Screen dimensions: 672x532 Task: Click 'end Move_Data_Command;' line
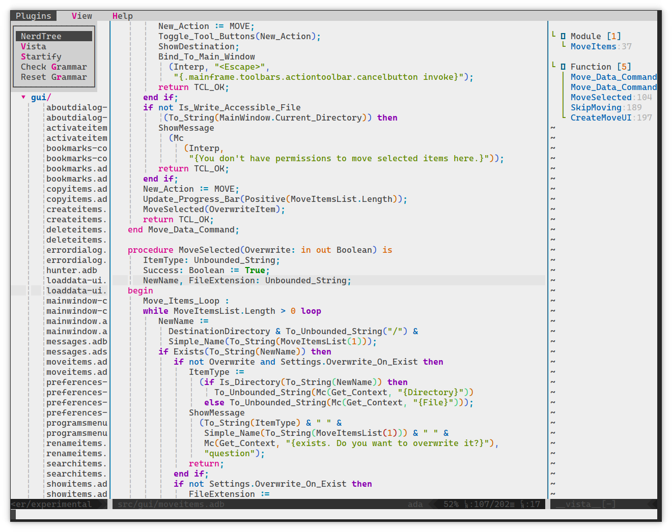pyautogui.click(x=184, y=229)
